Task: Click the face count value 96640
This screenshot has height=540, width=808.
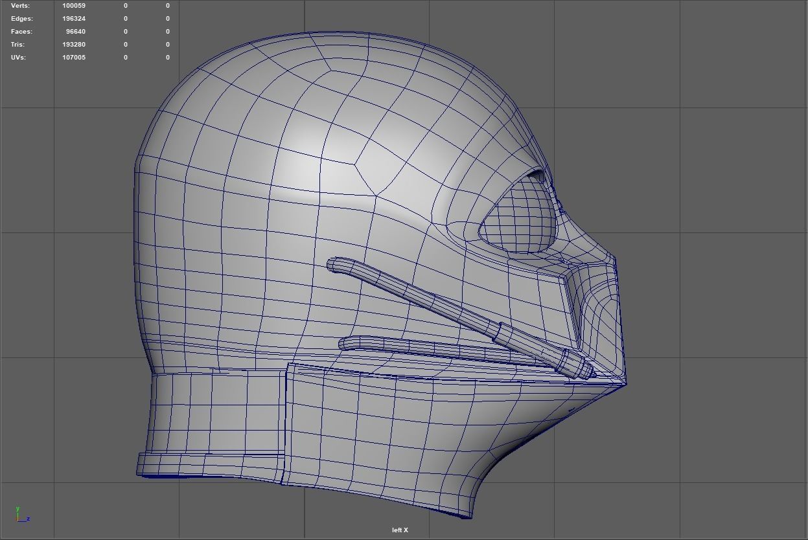Action: (x=76, y=32)
